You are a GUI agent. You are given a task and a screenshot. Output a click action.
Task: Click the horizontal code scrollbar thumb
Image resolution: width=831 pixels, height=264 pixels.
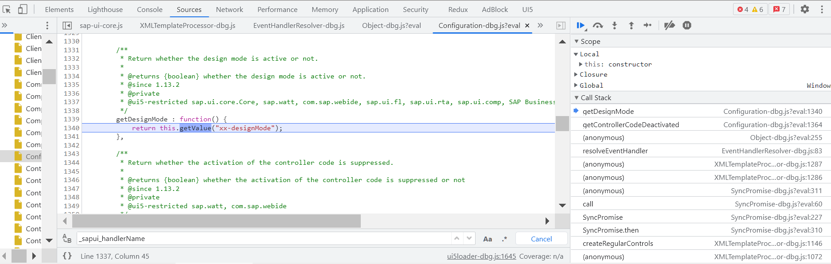[216, 221]
